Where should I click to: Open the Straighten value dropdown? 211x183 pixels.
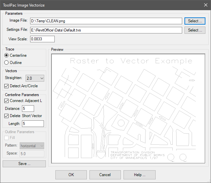pyautogui.click(x=34, y=78)
